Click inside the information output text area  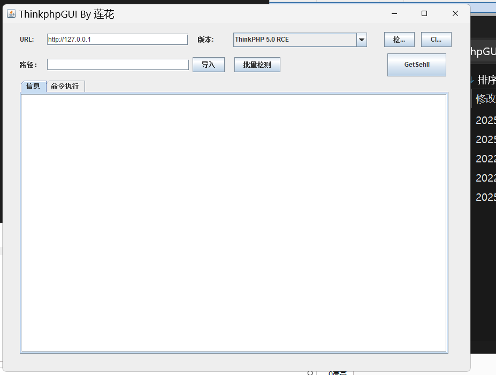click(234, 223)
